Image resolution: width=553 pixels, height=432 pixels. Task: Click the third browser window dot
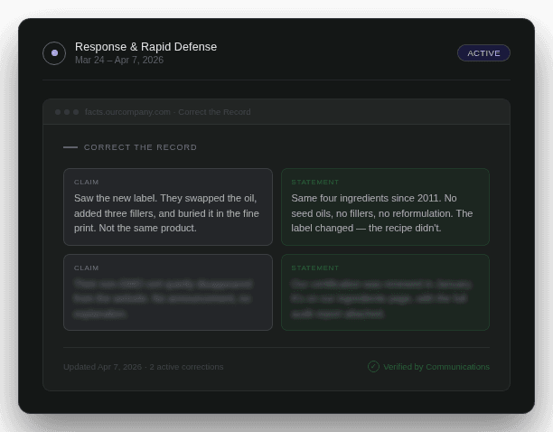point(76,112)
